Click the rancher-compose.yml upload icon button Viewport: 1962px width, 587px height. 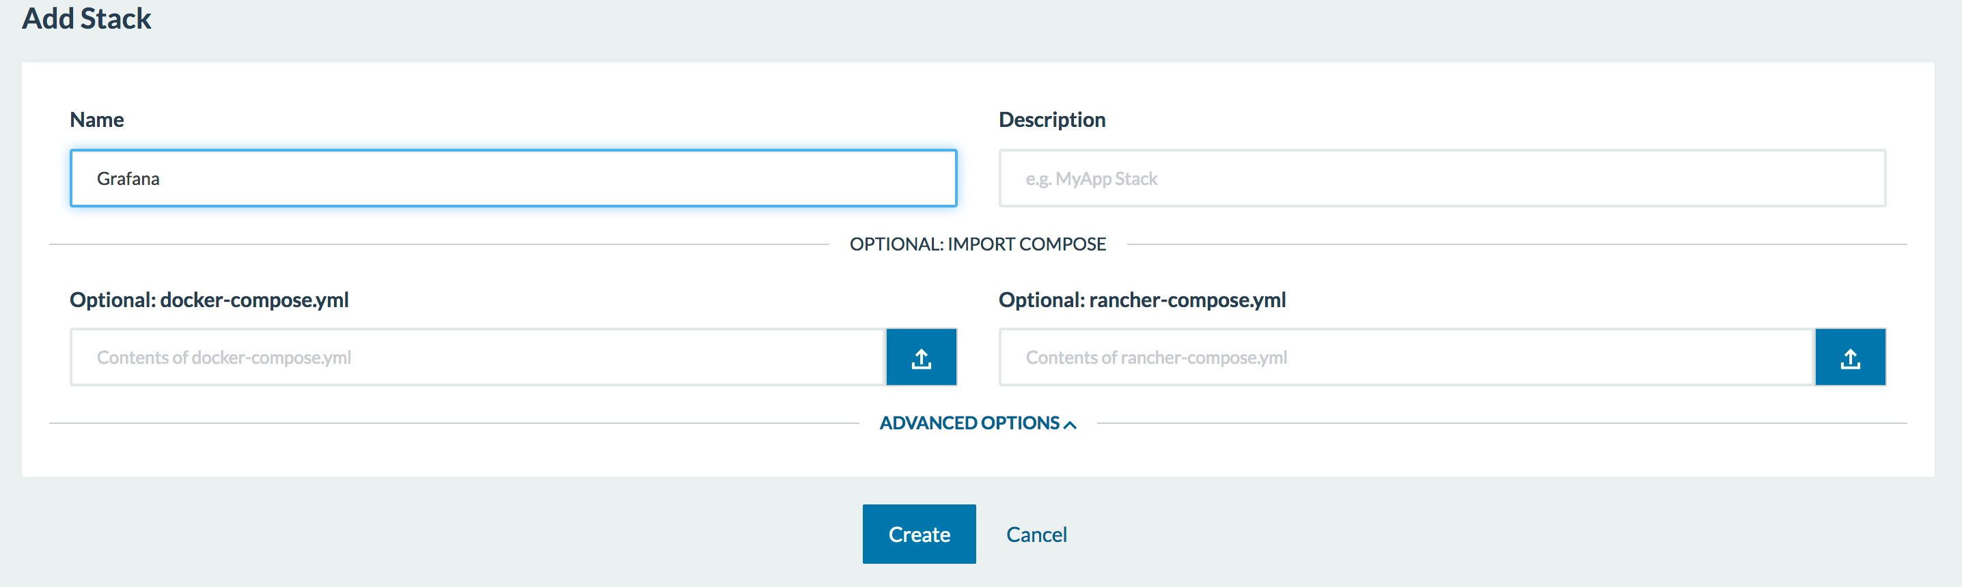pos(1850,357)
